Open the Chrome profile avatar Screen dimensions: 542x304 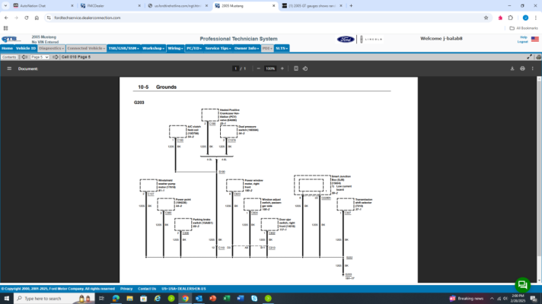(525, 17)
